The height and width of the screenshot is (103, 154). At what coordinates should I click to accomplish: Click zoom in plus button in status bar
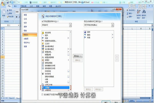click(x=150, y=101)
